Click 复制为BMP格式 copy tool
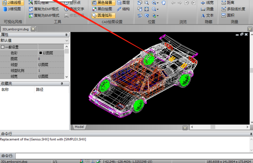The width and height of the screenshot is (253, 163). click(44, 15)
